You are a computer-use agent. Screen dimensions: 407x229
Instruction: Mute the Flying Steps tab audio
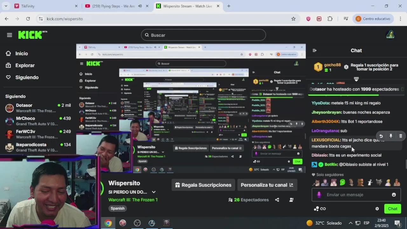(x=140, y=6)
